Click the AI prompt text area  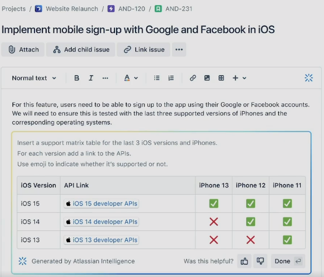pos(117,153)
